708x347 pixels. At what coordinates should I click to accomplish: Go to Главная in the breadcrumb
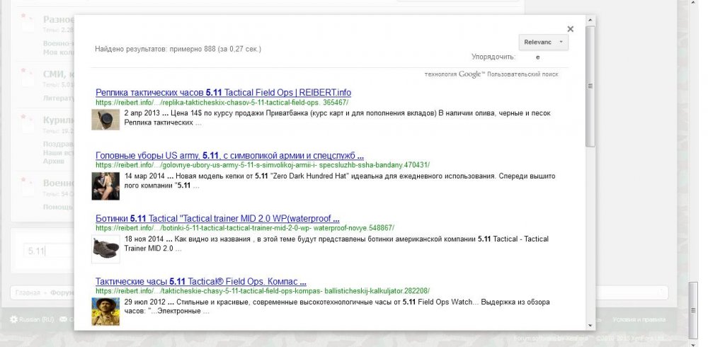[x=28, y=292]
